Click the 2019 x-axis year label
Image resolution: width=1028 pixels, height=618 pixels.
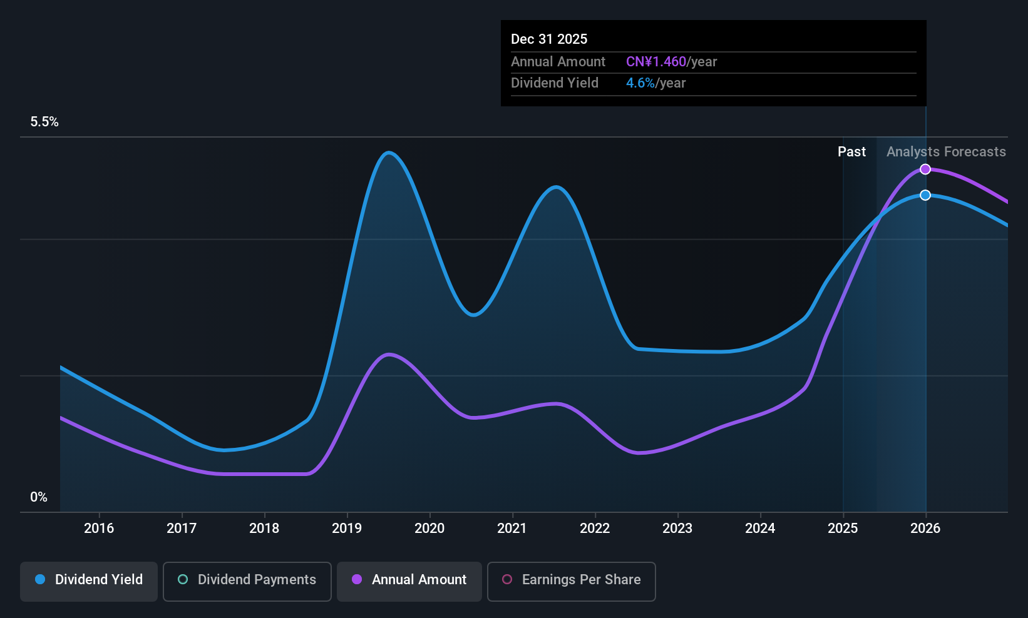[x=347, y=528]
